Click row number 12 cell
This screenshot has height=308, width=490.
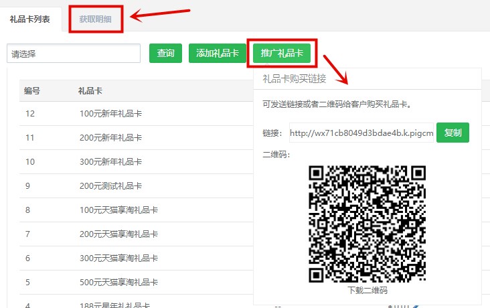30,114
